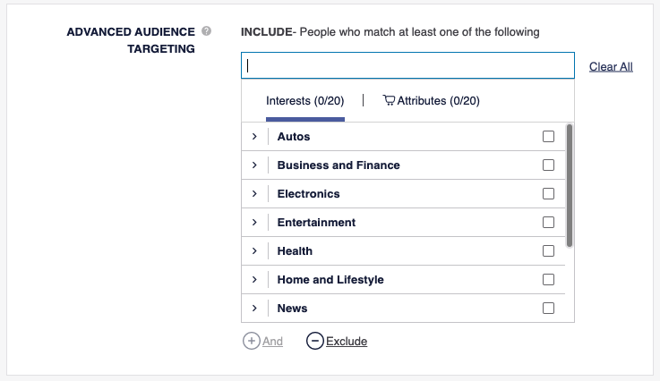Click the help icon beside Advanced Audience Targeting
The height and width of the screenshot is (381, 660).
[x=207, y=31]
